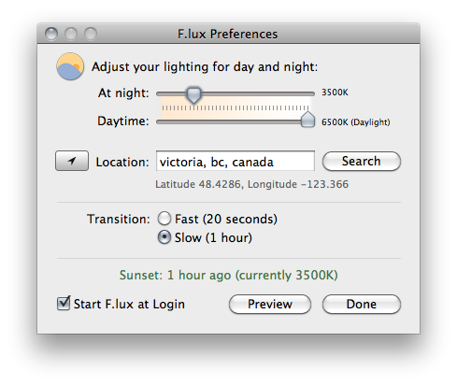This screenshot has width=457, height=385.
Task: Click the Sunset status text
Action: (x=229, y=275)
